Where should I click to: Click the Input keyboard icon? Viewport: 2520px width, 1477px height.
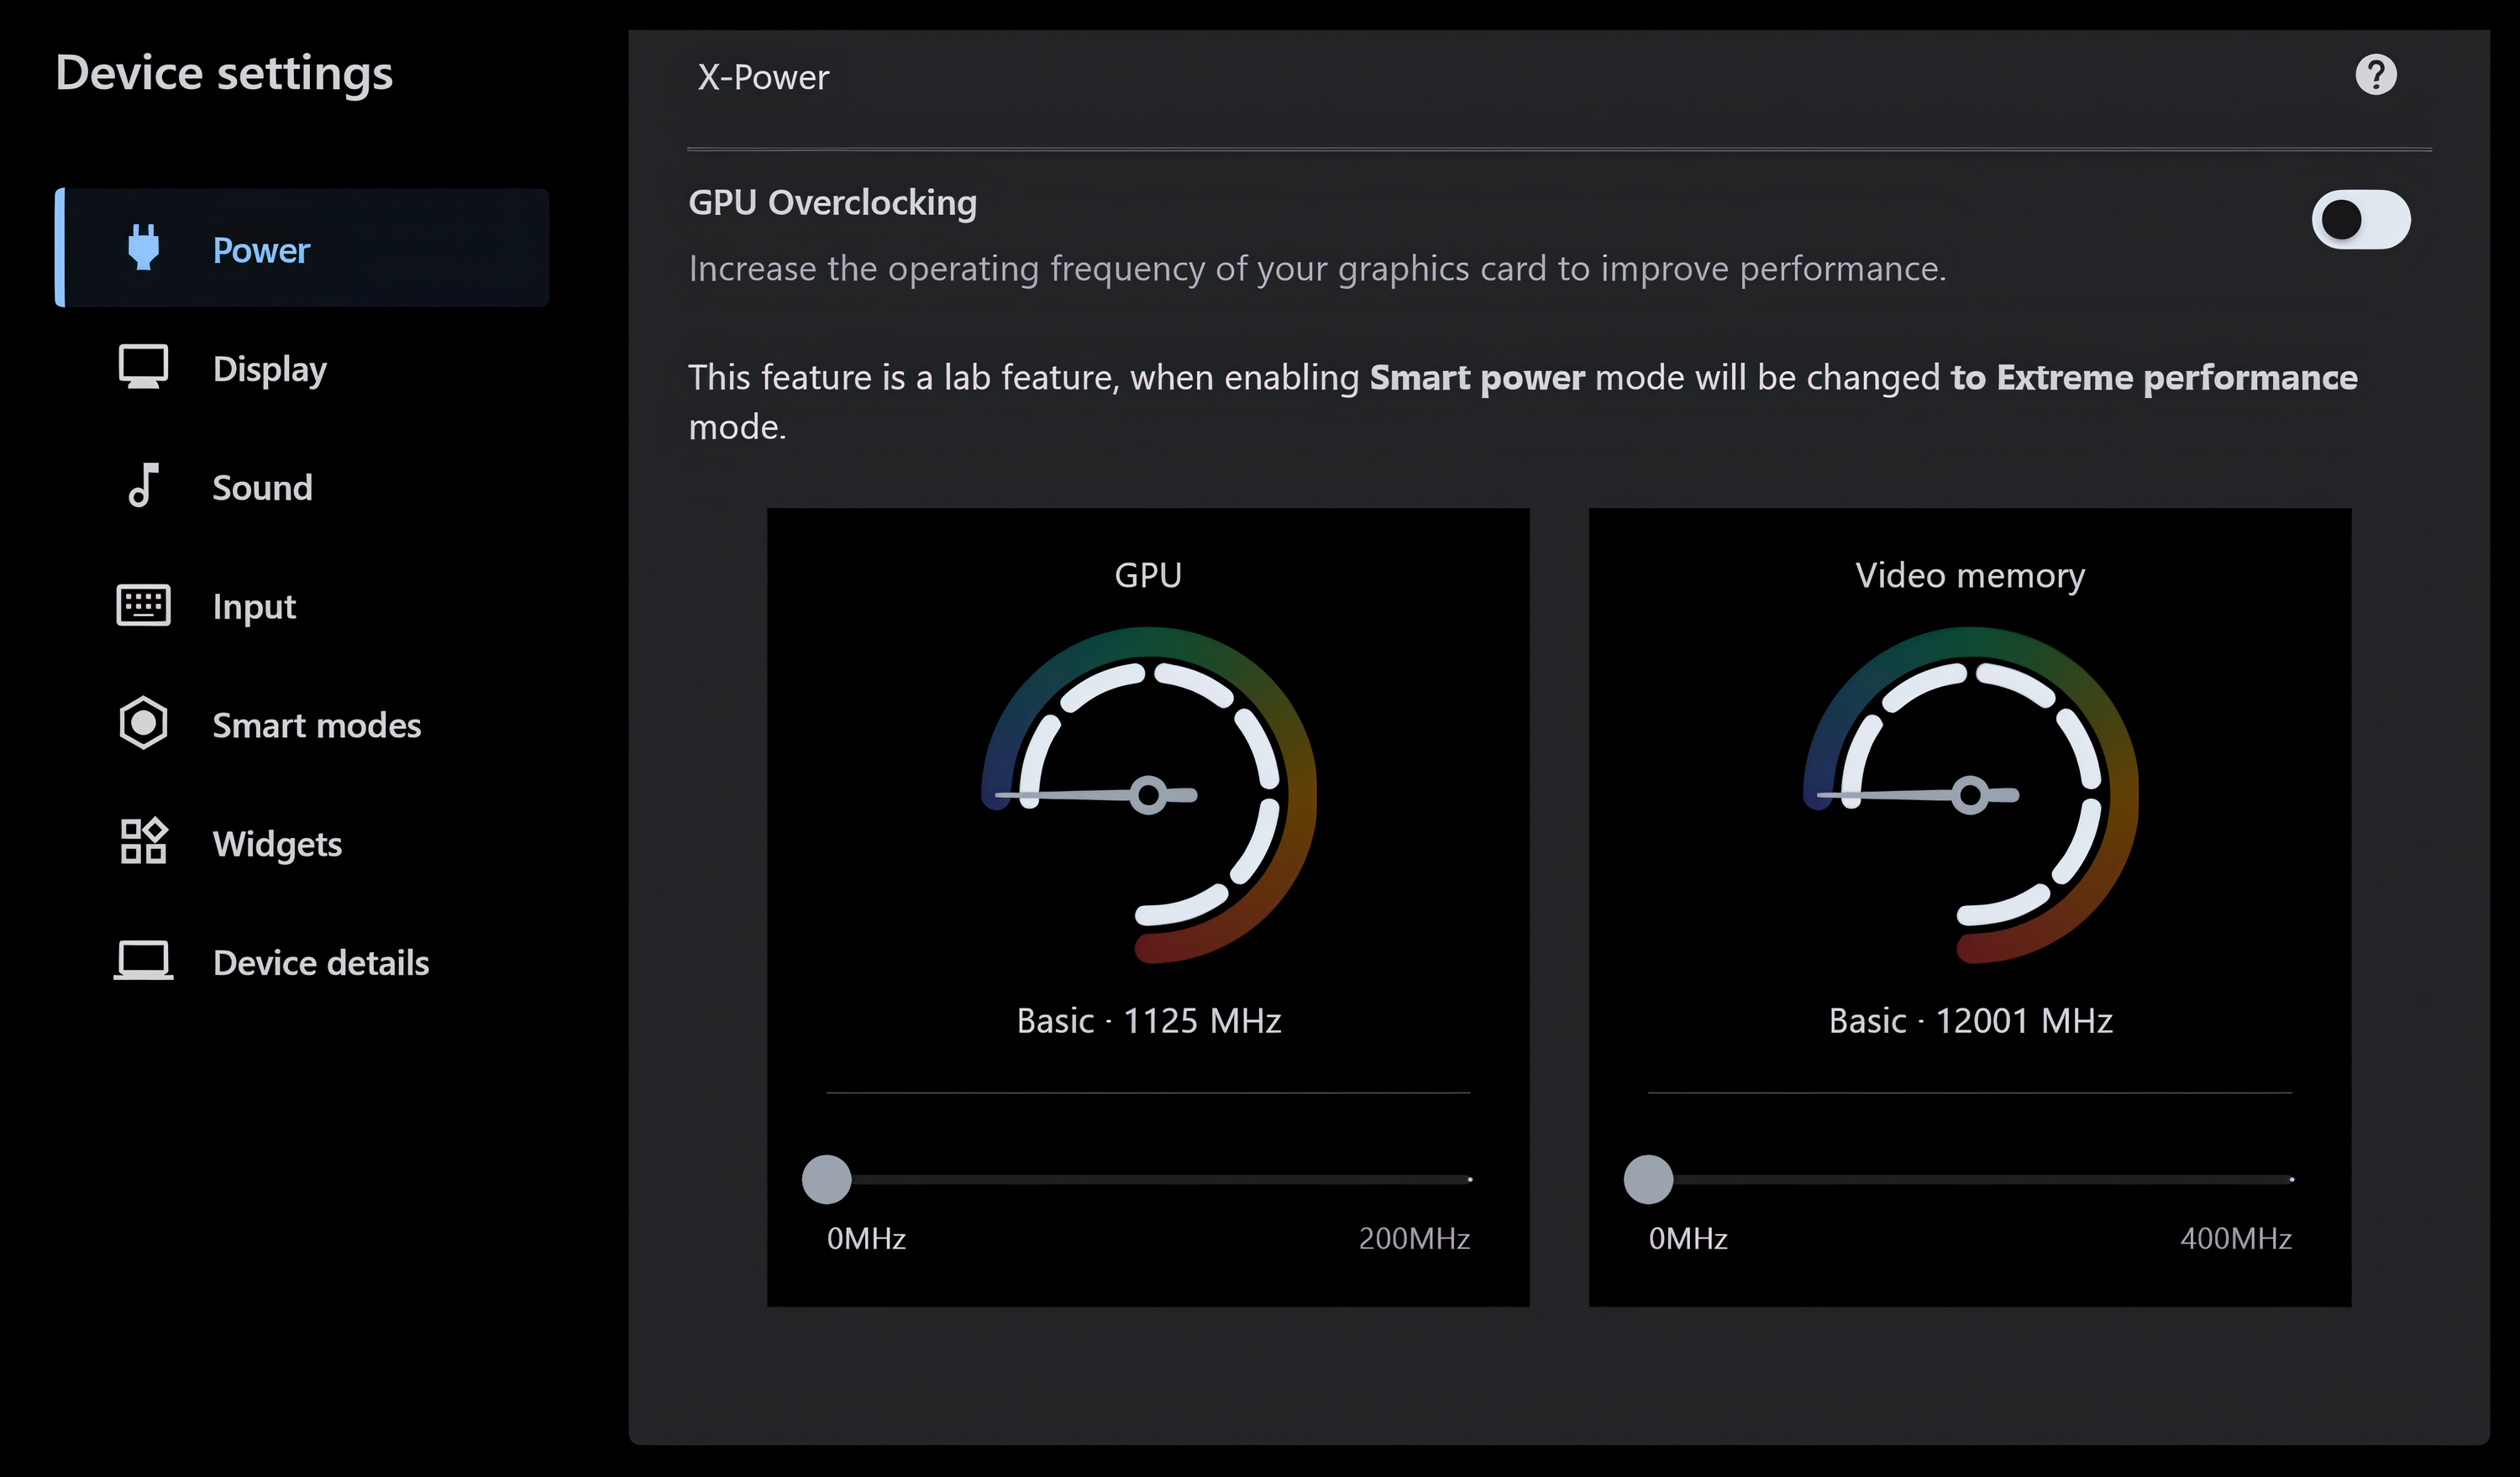click(x=143, y=605)
